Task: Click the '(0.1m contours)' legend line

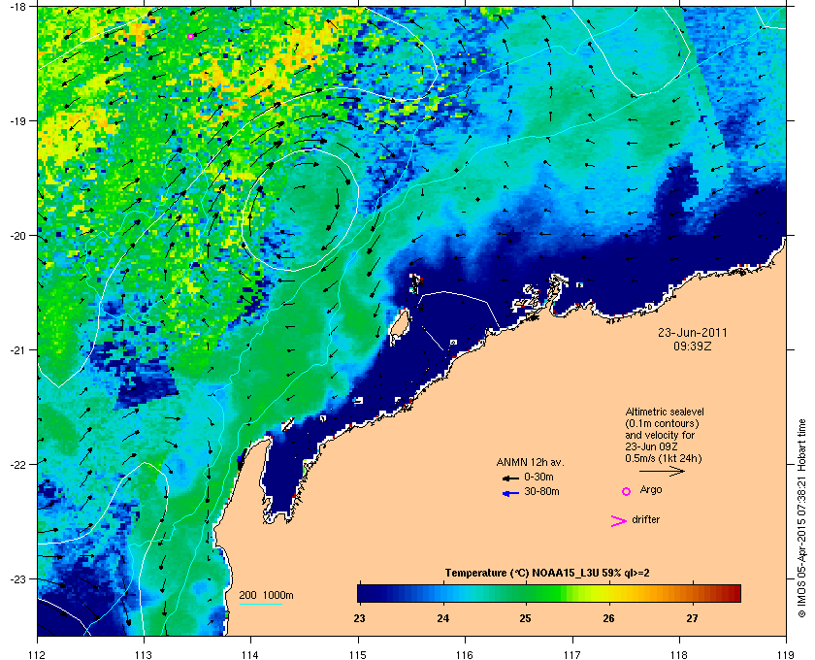Action: click(x=662, y=423)
